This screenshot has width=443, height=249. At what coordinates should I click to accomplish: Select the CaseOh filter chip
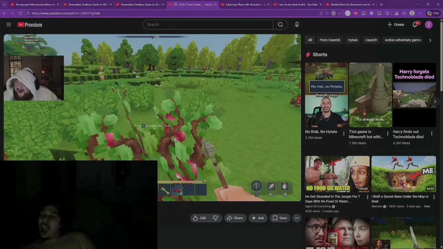tap(371, 40)
